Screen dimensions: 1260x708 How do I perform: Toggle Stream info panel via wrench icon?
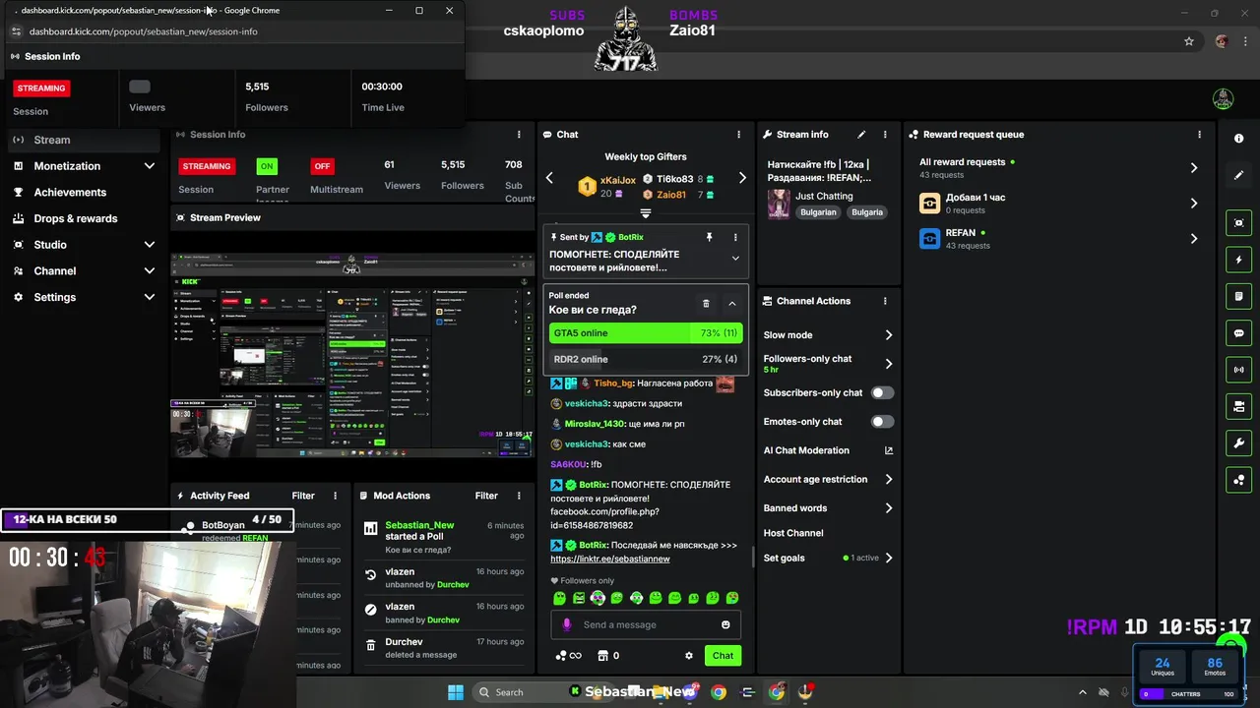[x=1239, y=442]
